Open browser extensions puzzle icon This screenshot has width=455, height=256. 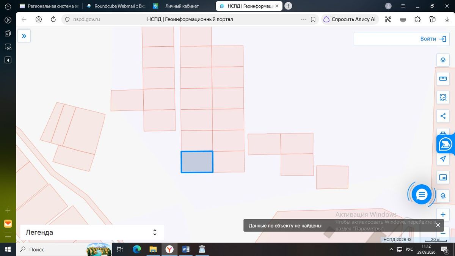pyautogui.click(x=417, y=19)
